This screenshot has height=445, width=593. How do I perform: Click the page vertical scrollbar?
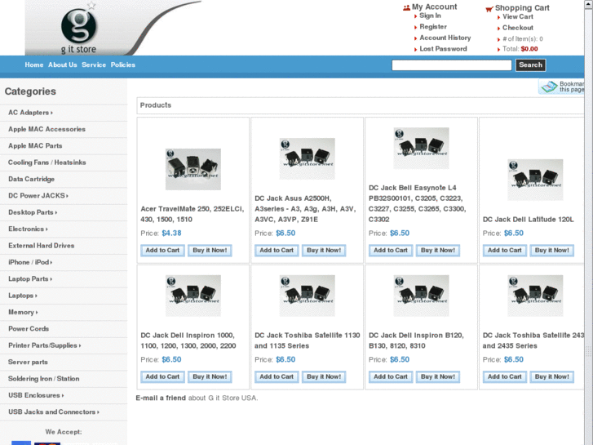(588, 222)
